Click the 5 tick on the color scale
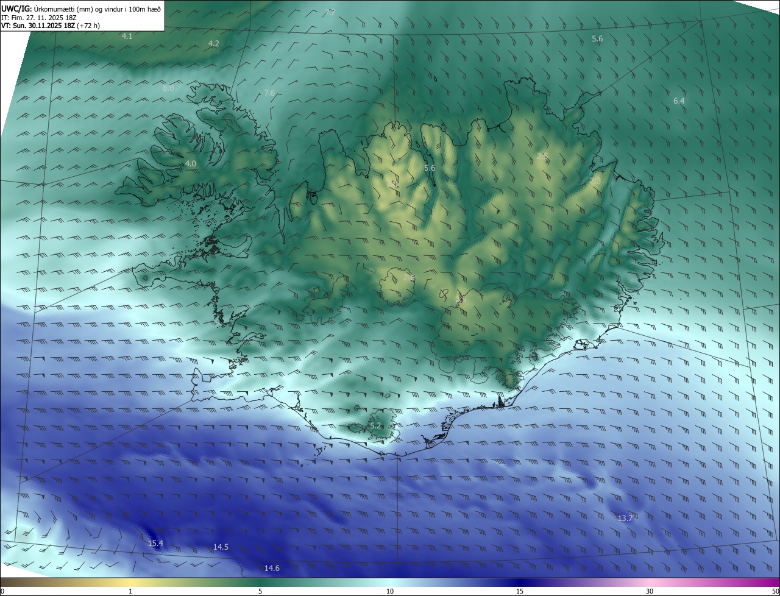Screen dimensions: 780x596 coord(260,591)
